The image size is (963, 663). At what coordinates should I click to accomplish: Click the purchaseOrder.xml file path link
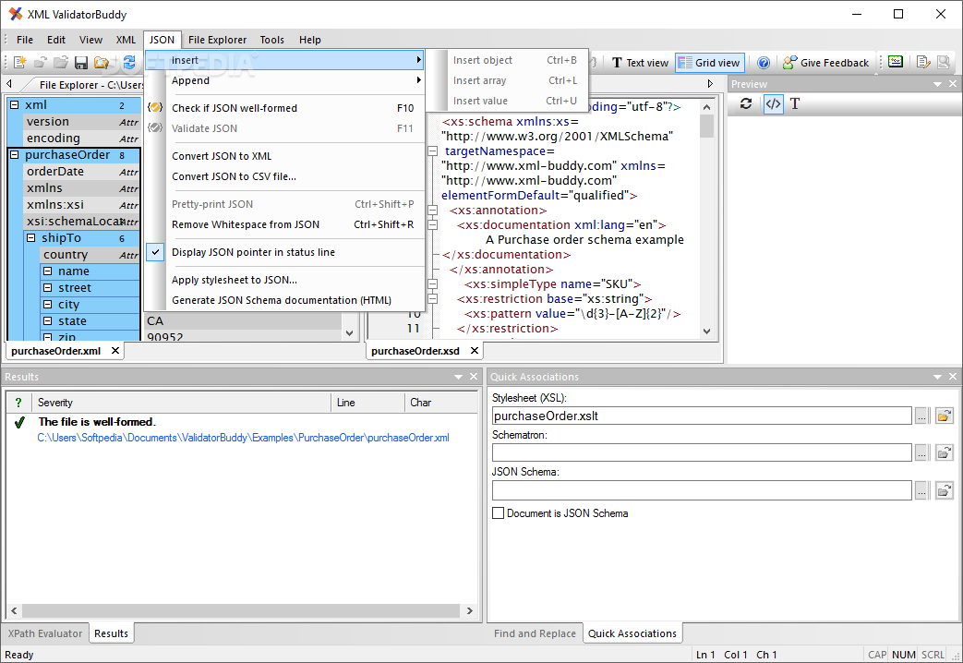[243, 438]
